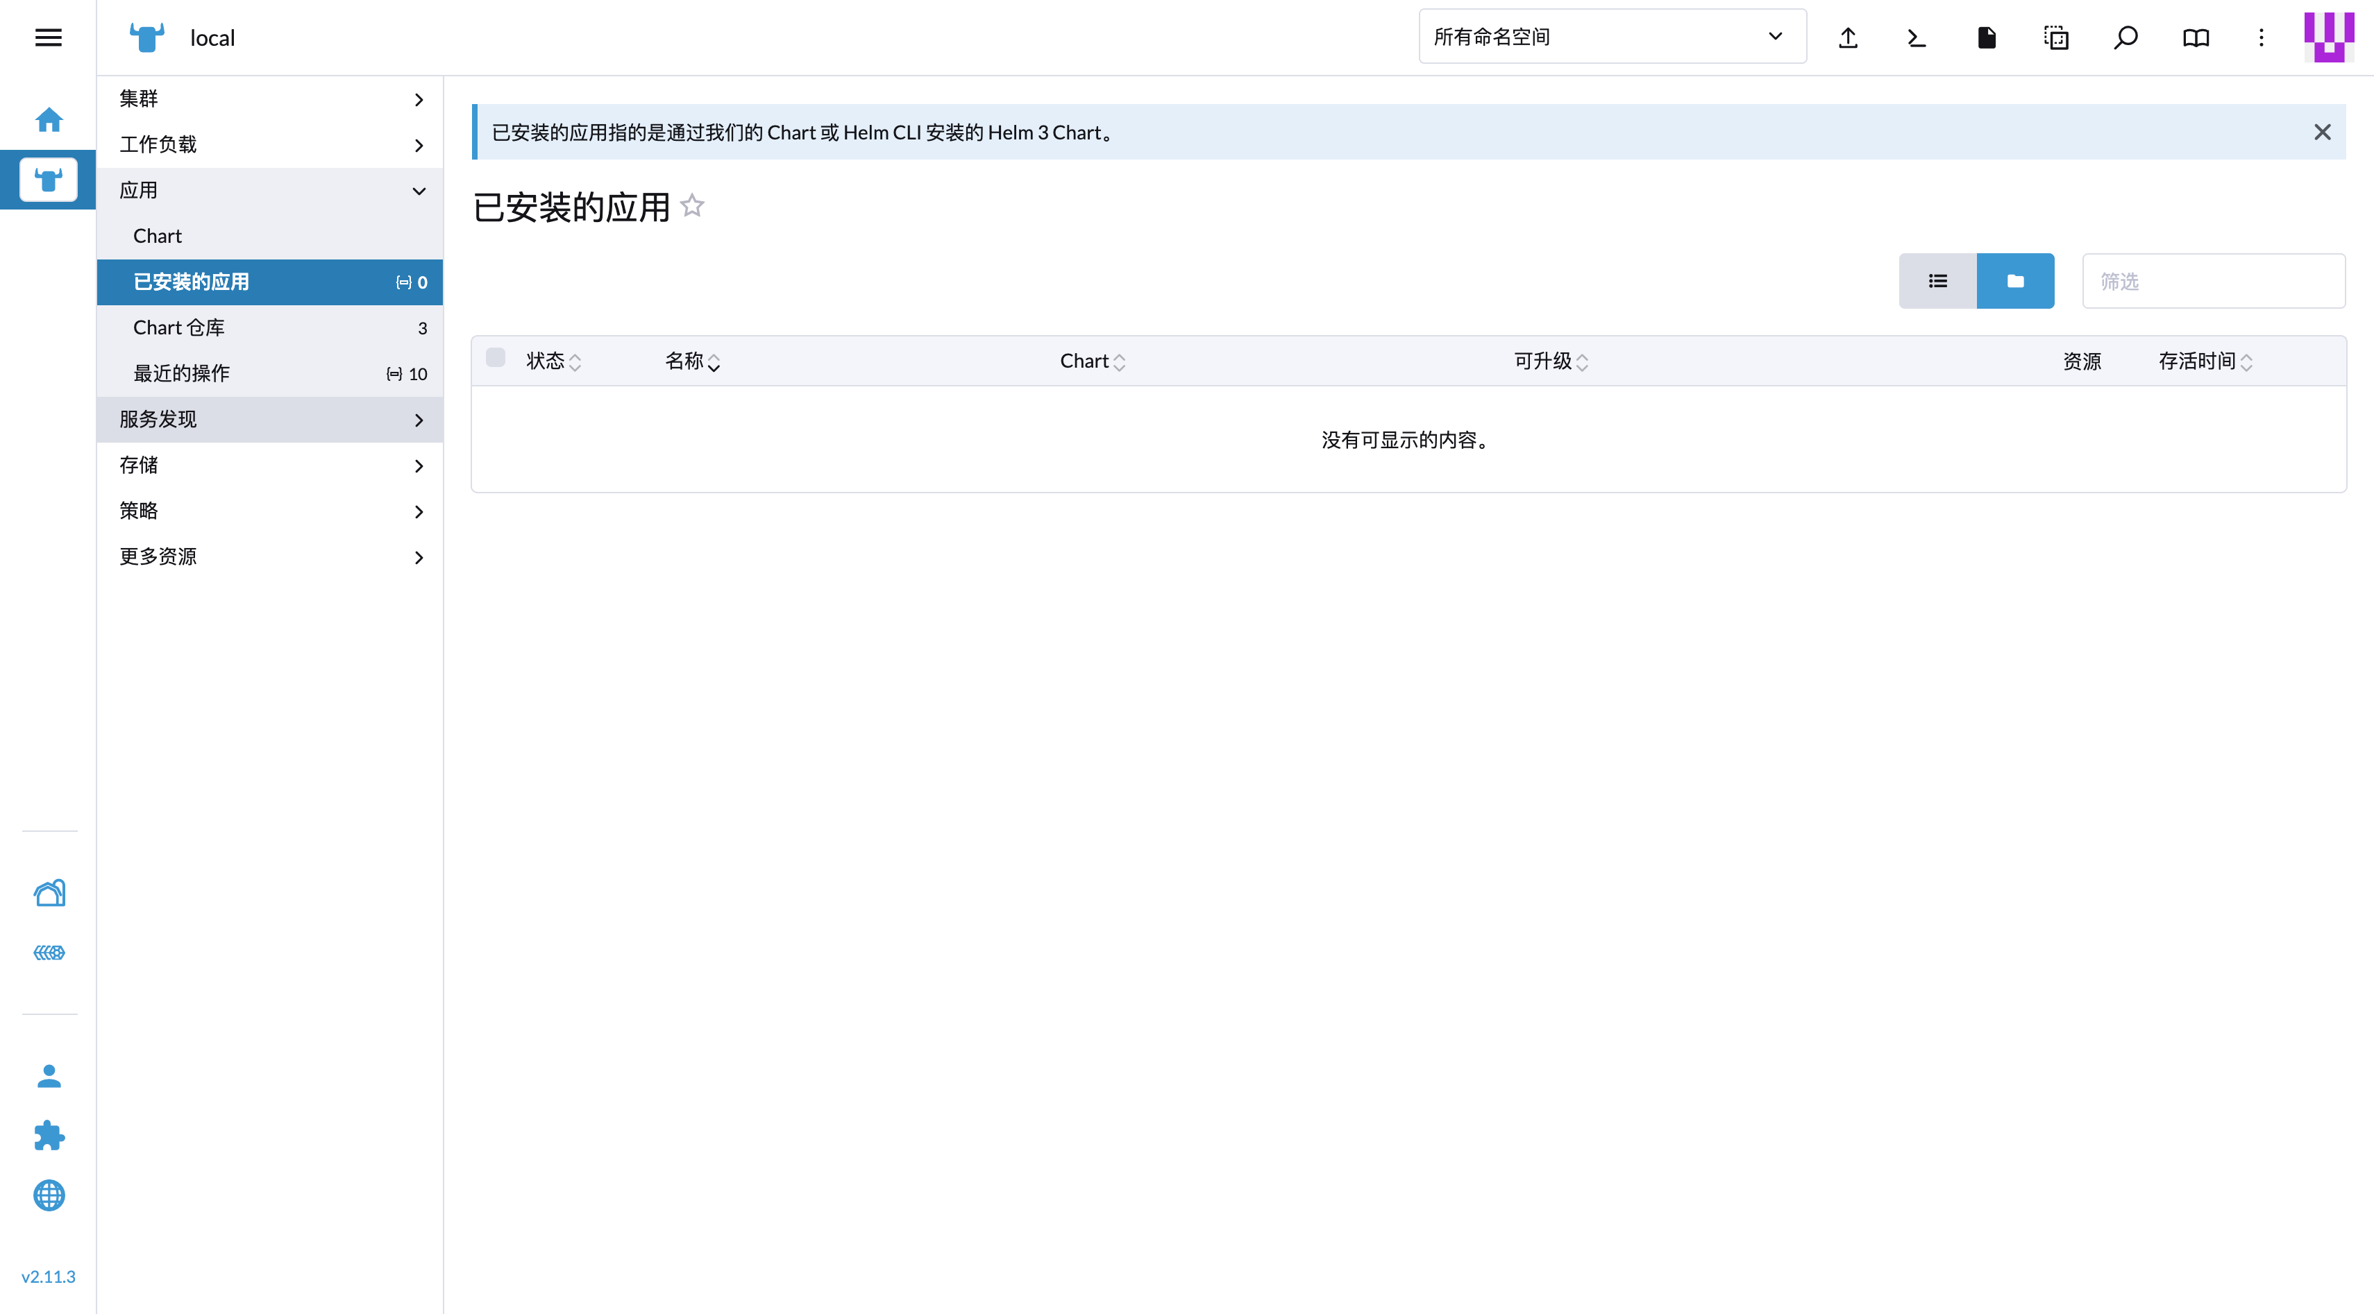Viewport: 2374px width, 1314px height.
Task: Expand the 服务发现 menu section
Action: (270, 419)
